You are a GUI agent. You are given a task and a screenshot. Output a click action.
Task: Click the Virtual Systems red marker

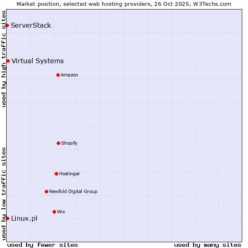click(x=8, y=61)
